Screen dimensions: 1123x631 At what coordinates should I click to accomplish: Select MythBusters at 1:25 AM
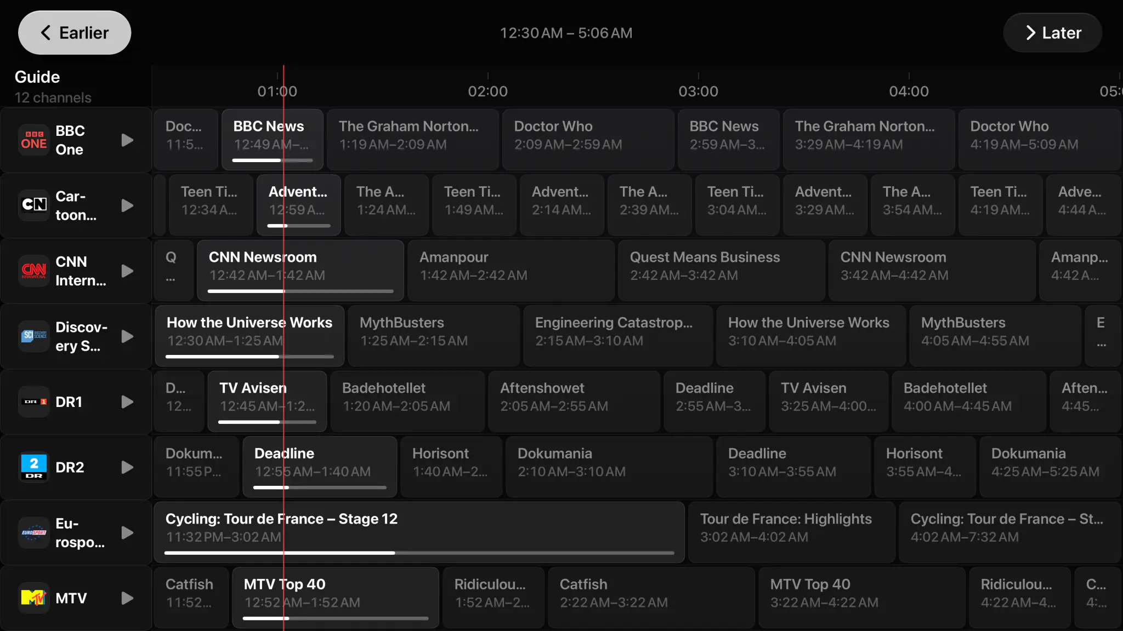coord(434,336)
